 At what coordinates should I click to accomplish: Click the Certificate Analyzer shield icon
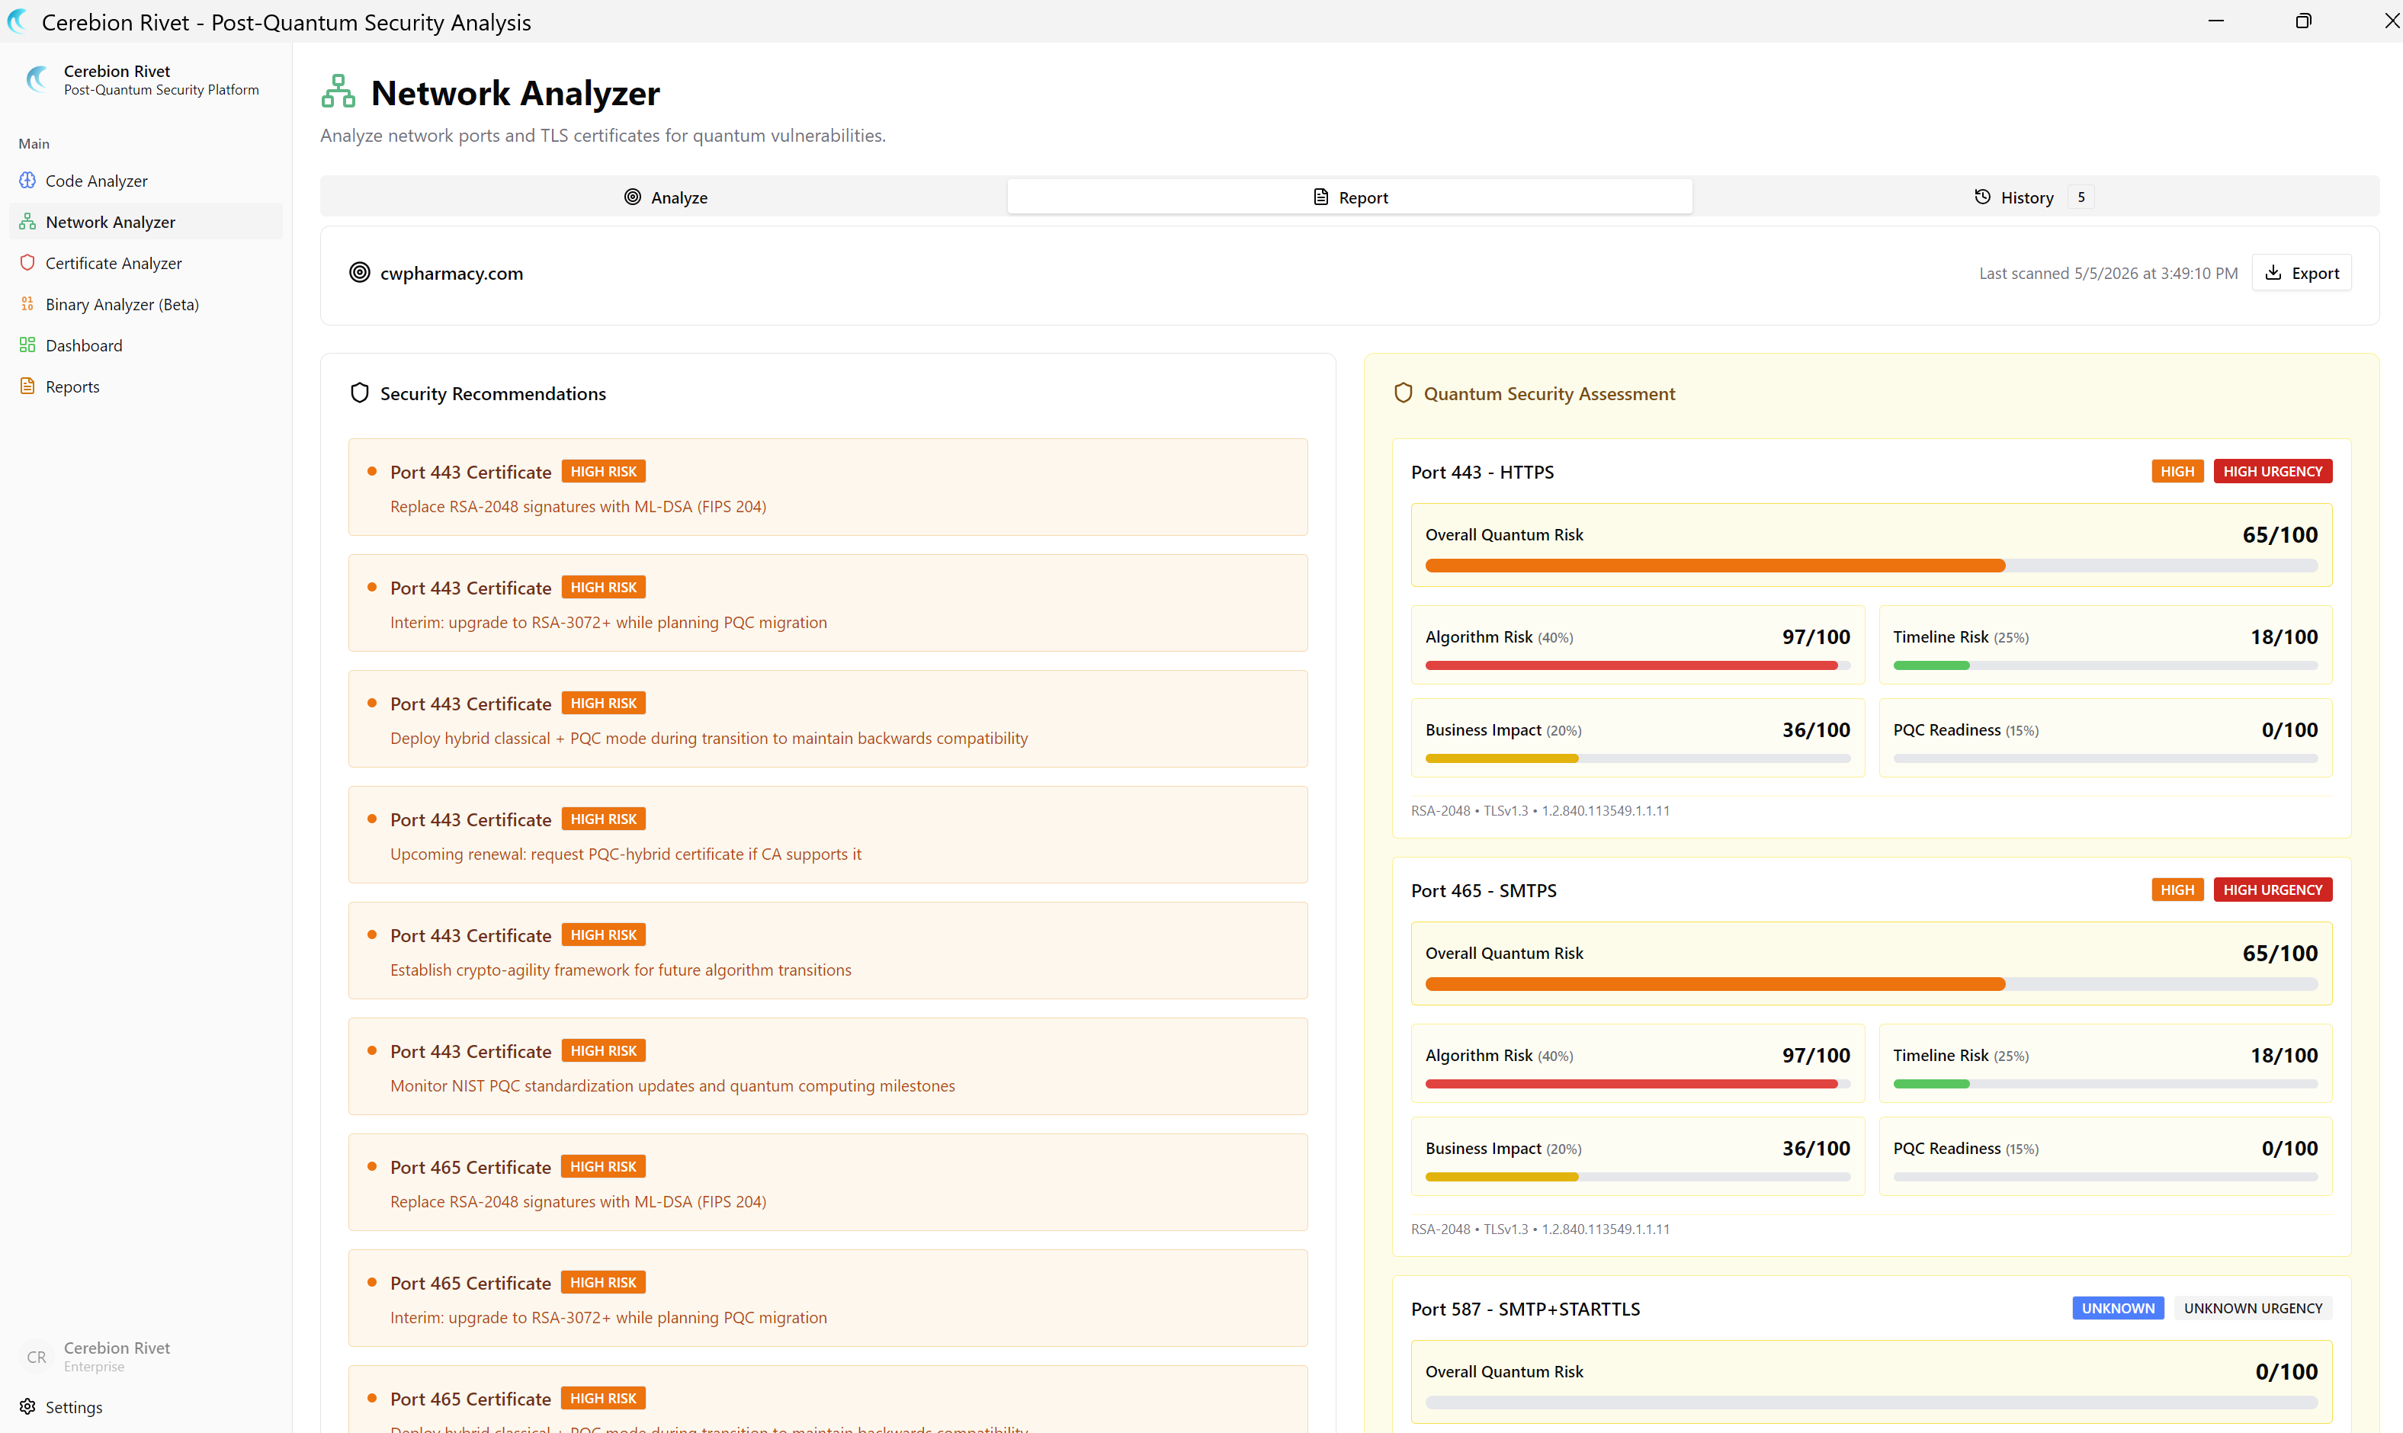[x=27, y=263]
